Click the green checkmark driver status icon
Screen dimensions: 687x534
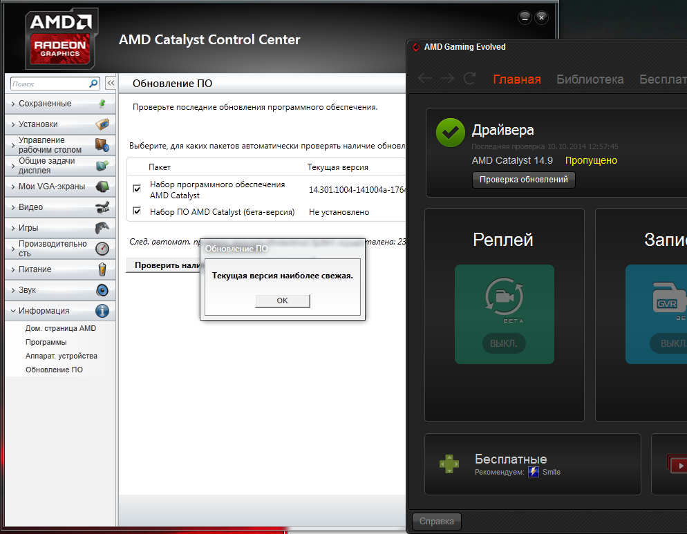(451, 133)
